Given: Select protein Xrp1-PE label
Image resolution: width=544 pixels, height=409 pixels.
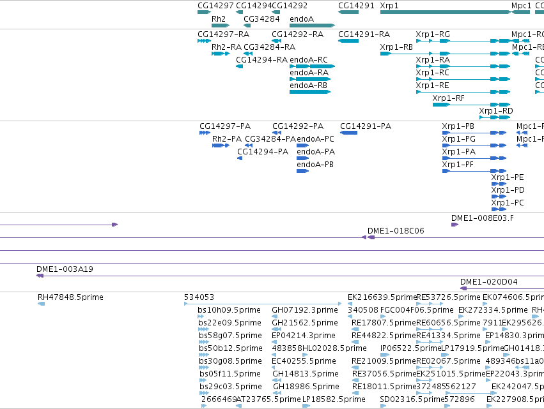Looking at the screenshot, I should pos(508,177).
